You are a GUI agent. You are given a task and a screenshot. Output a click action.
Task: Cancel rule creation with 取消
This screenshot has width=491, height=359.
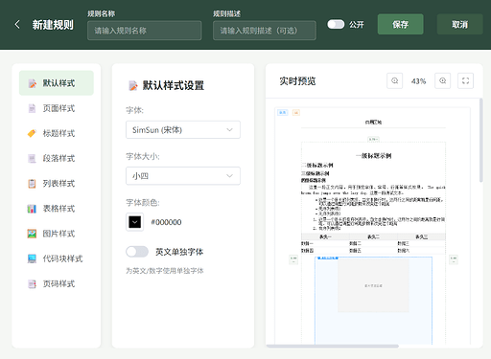click(459, 24)
